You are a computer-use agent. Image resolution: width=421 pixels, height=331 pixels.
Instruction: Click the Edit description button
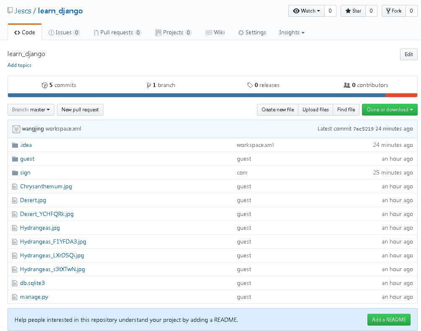point(408,54)
